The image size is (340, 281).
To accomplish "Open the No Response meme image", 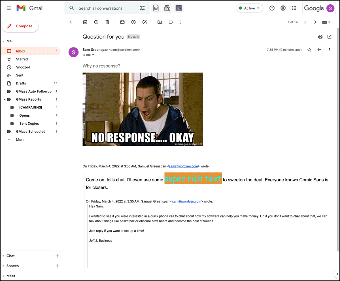I will [143, 109].
